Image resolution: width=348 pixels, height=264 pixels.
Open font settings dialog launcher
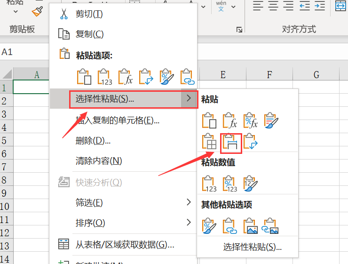tap(239, 30)
